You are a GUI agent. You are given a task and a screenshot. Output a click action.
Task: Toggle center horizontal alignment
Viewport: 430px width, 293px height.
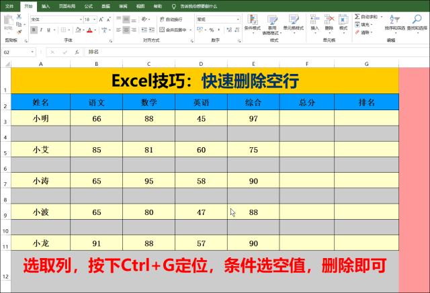(126, 30)
